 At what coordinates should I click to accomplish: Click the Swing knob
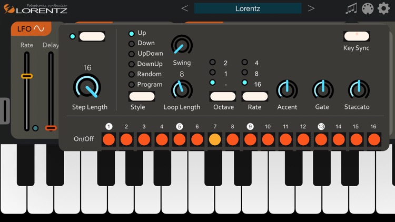click(x=182, y=46)
